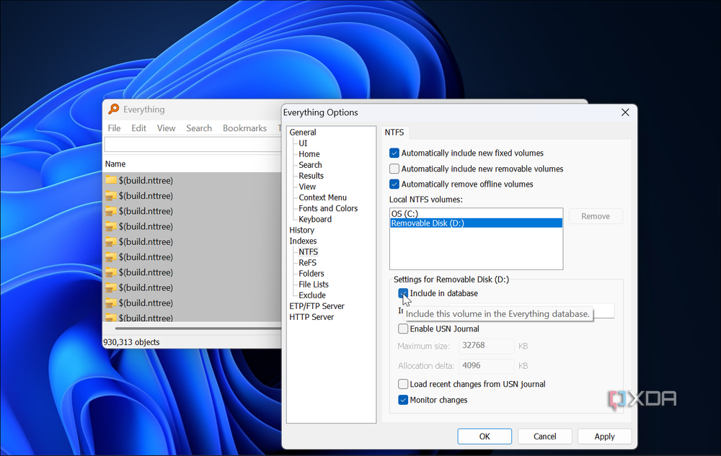Screen dimensions: 721x456
Task: Check Load recent changes from USN journal
Action: pos(404,384)
